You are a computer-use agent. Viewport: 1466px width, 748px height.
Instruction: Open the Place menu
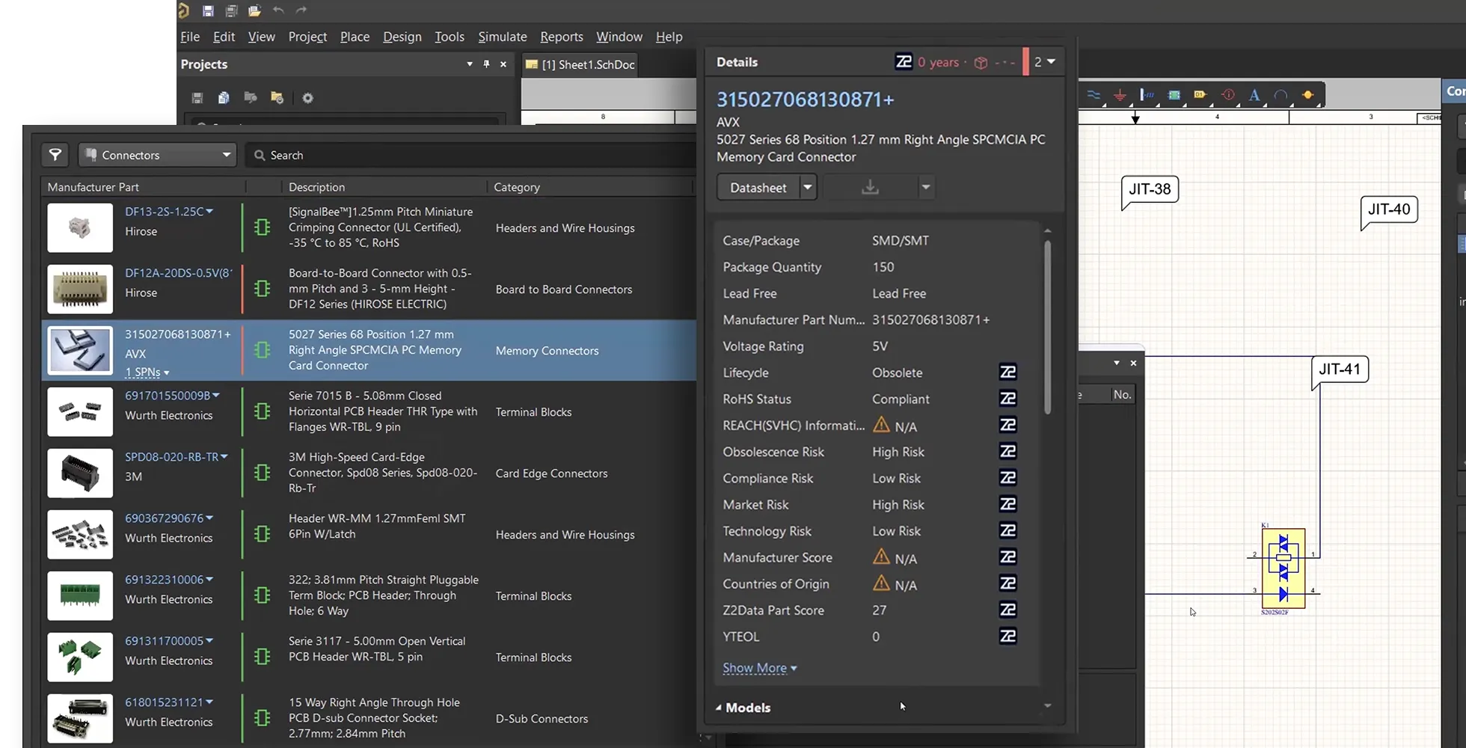[x=355, y=37]
